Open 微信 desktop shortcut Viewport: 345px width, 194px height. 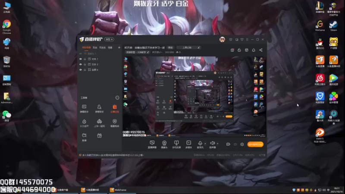coord(6,116)
